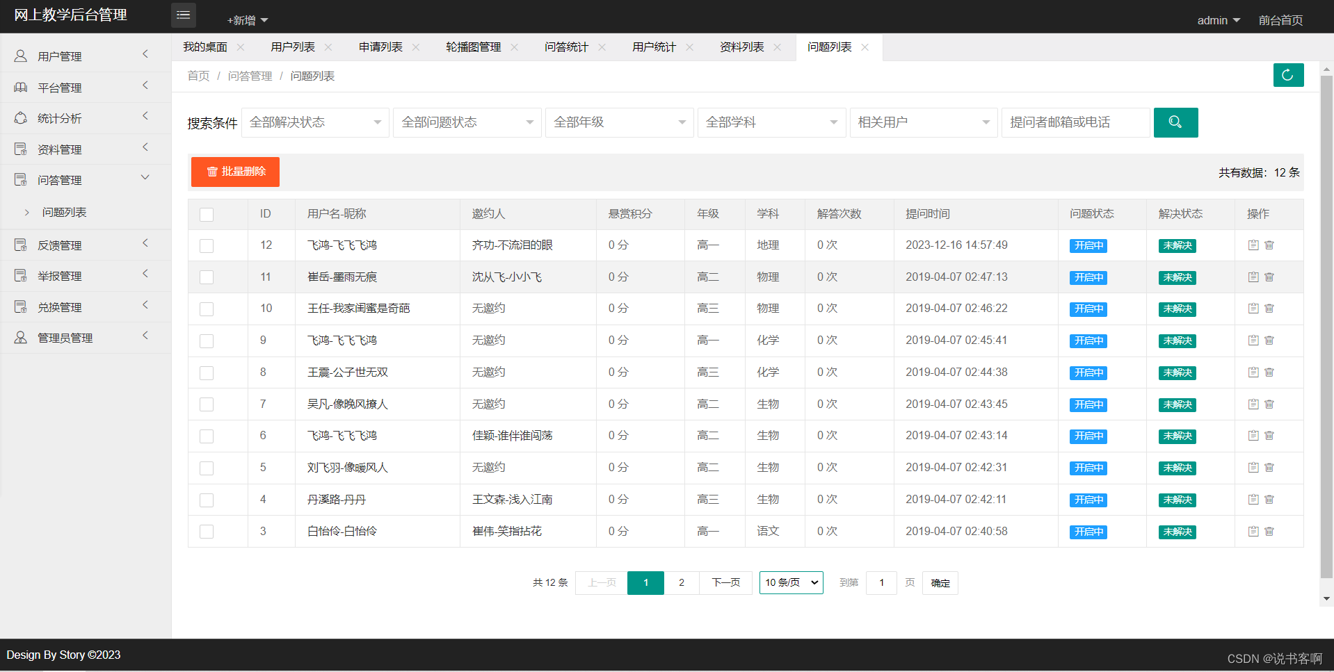The width and height of the screenshot is (1334, 672).
Task: Open the 10 条/页 page size dropdown
Action: tap(791, 582)
